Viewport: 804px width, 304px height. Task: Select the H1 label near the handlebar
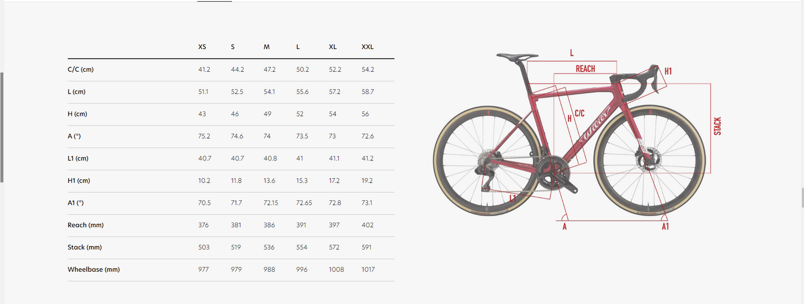[x=668, y=71]
